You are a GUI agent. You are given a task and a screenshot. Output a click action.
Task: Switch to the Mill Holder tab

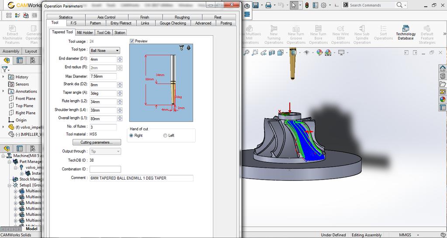click(85, 32)
